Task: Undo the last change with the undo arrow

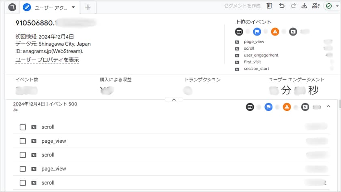Action: point(281,6)
